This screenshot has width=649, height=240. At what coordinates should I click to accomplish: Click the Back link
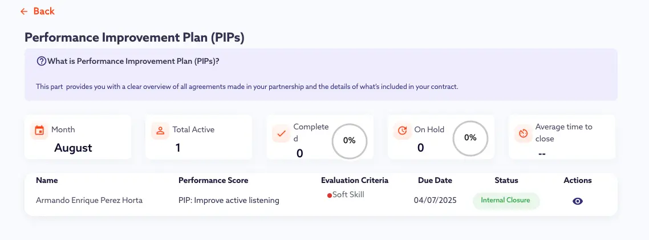[x=44, y=11]
